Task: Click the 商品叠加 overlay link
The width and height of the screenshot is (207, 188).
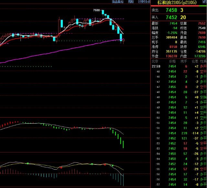Action: click(x=117, y=2)
